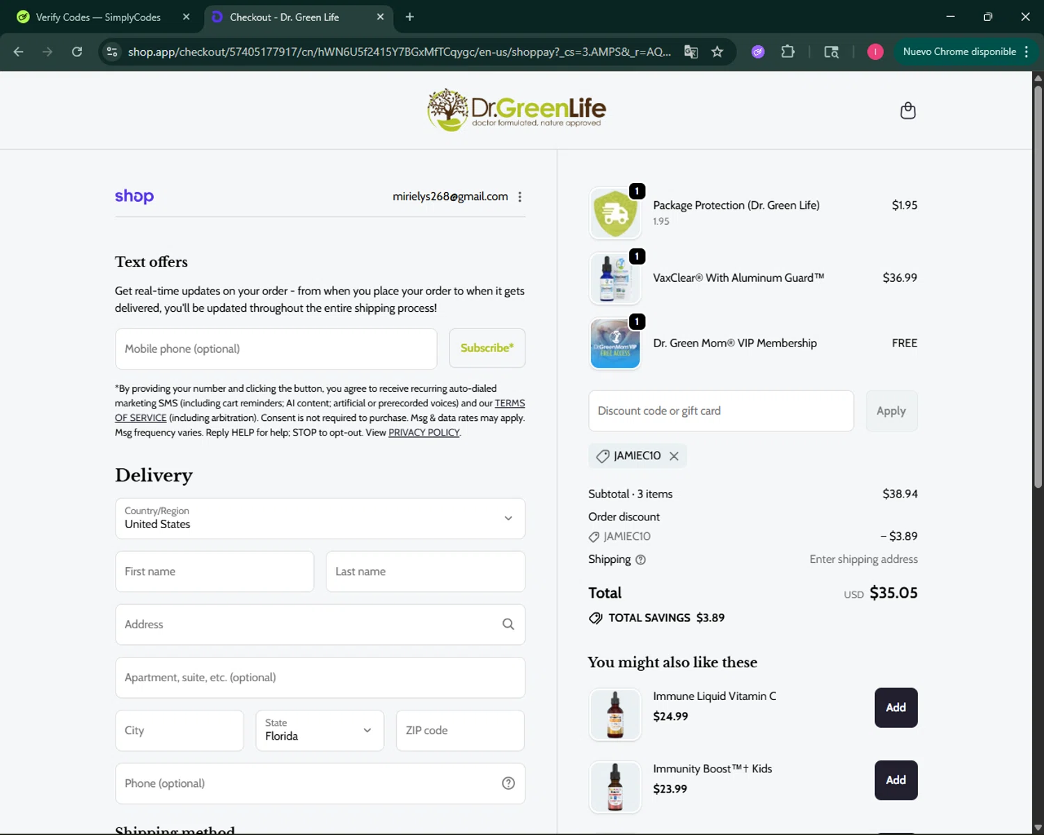This screenshot has height=835, width=1044.
Task: Open account options menu beside email
Action: click(520, 197)
